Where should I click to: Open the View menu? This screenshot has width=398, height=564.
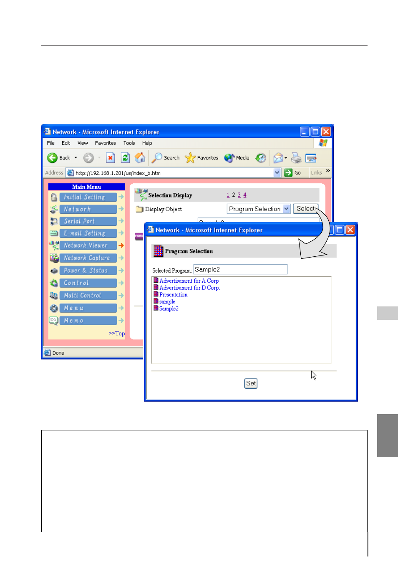[x=83, y=143]
